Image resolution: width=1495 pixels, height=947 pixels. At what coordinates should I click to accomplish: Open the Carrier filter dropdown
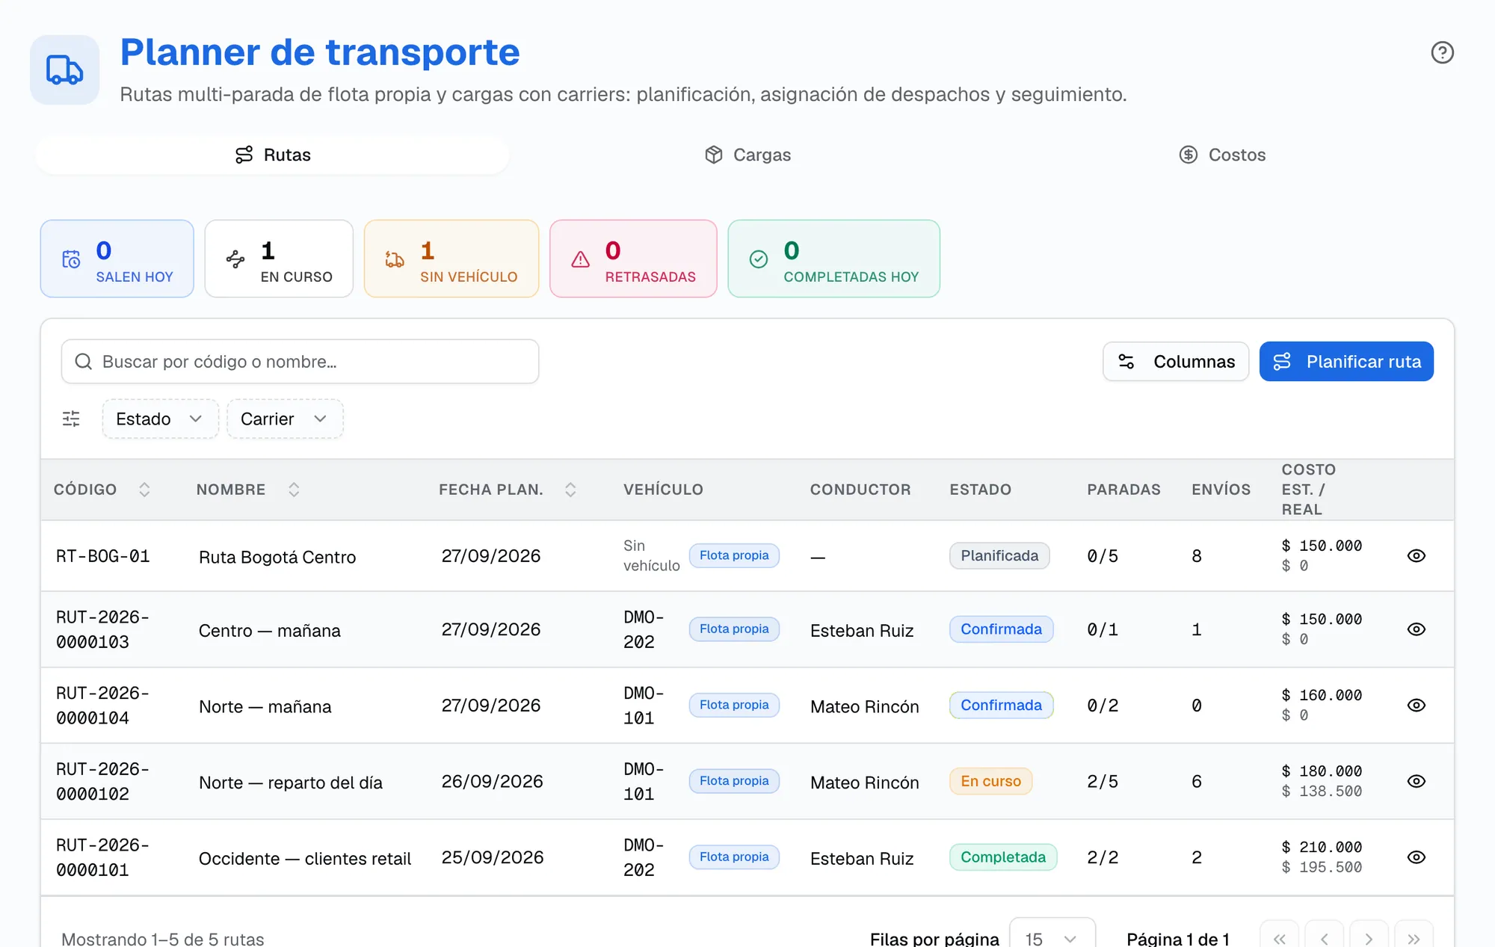point(285,419)
